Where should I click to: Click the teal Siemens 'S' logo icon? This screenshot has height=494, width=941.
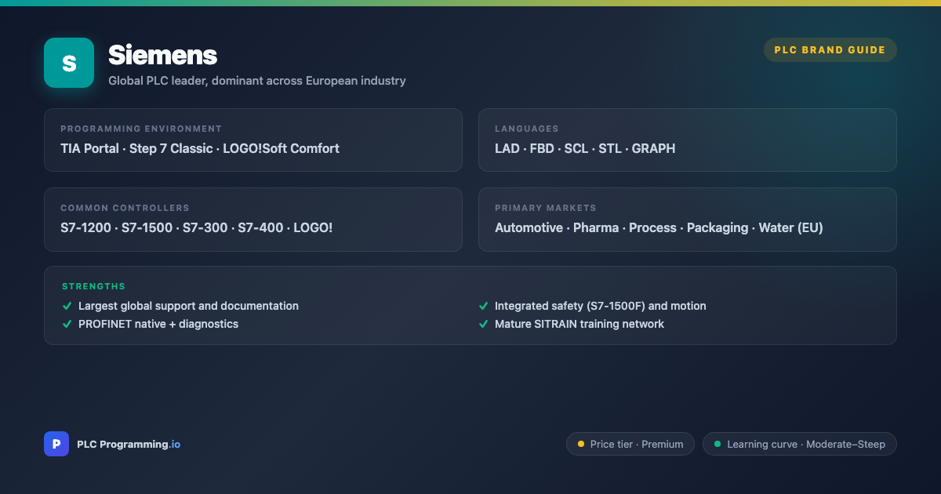point(69,63)
